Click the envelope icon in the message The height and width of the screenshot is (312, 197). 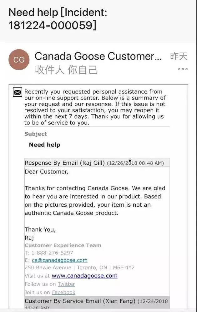pos(18,93)
